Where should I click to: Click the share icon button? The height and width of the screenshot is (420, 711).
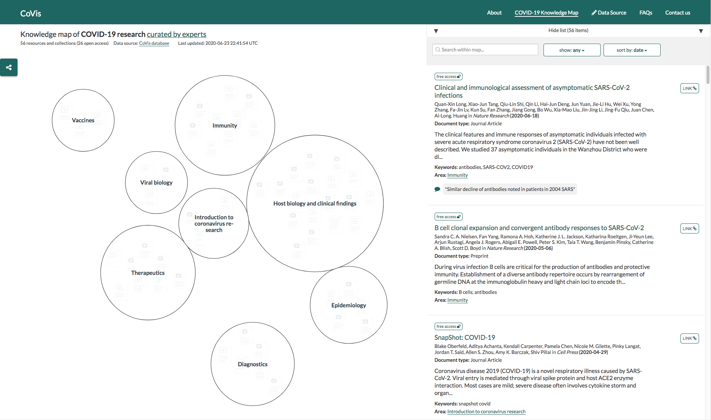pyautogui.click(x=9, y=68)
